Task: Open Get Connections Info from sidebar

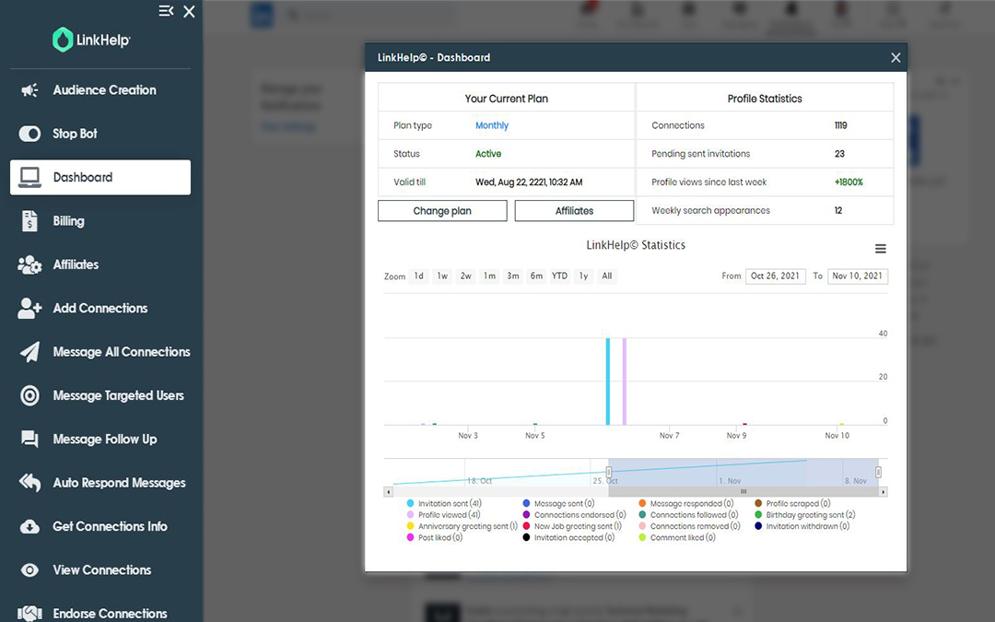Action: [28, 526]
